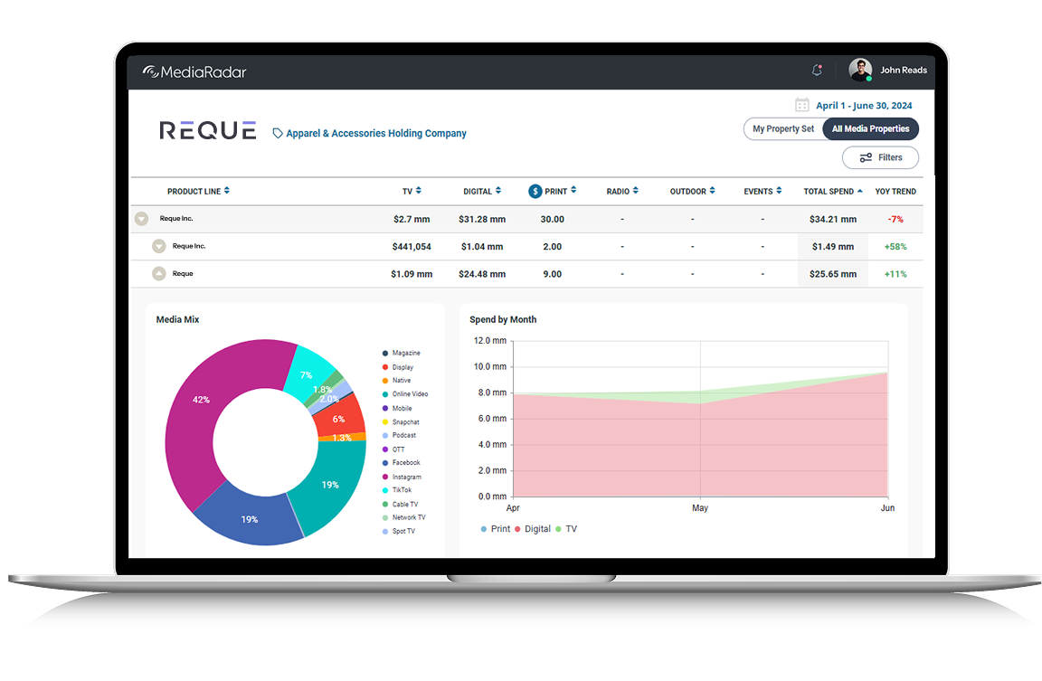
Task: Sort by Radio column
Action: click(622, 192)
